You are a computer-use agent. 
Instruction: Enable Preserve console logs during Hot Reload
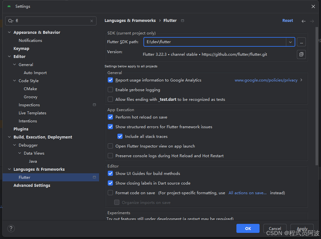[x=110, y=156]
